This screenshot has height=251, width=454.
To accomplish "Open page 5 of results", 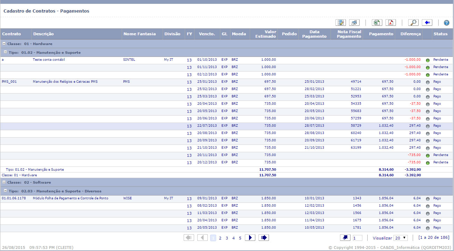I will coord(240,238).
